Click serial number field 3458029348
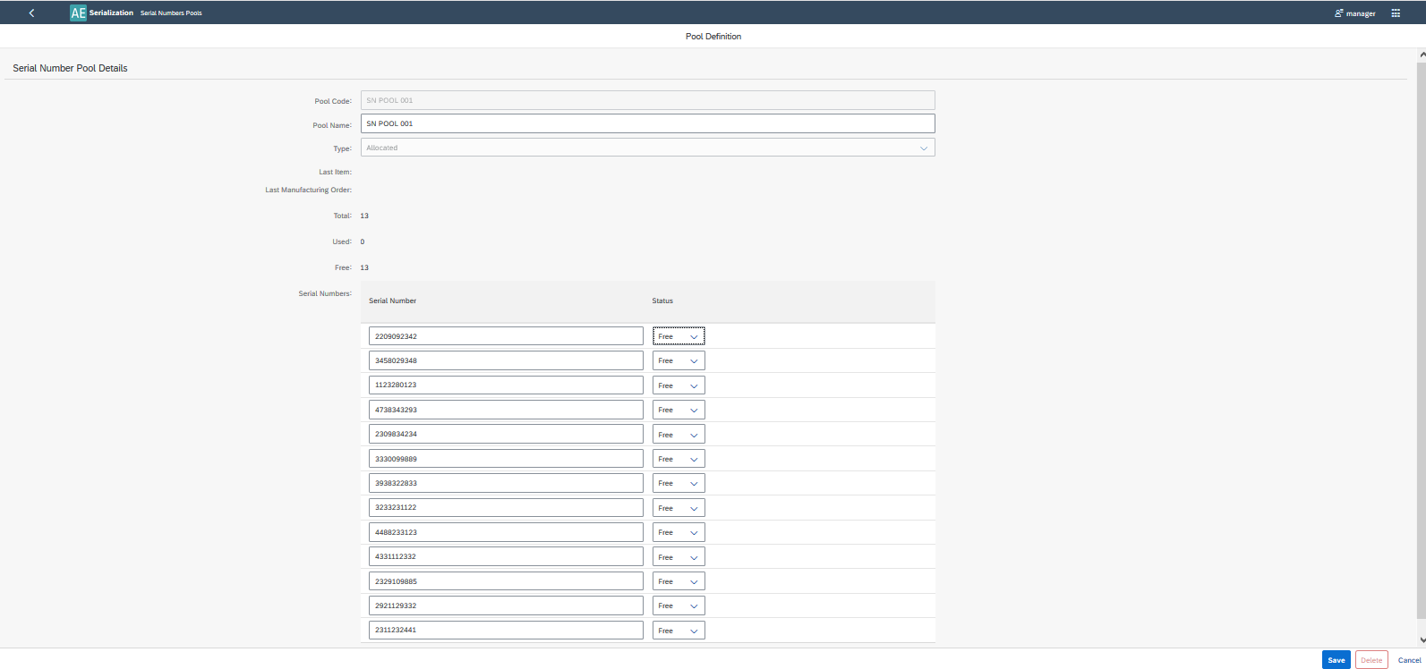Screen dimensions: 1426x669 coord(506,360)
